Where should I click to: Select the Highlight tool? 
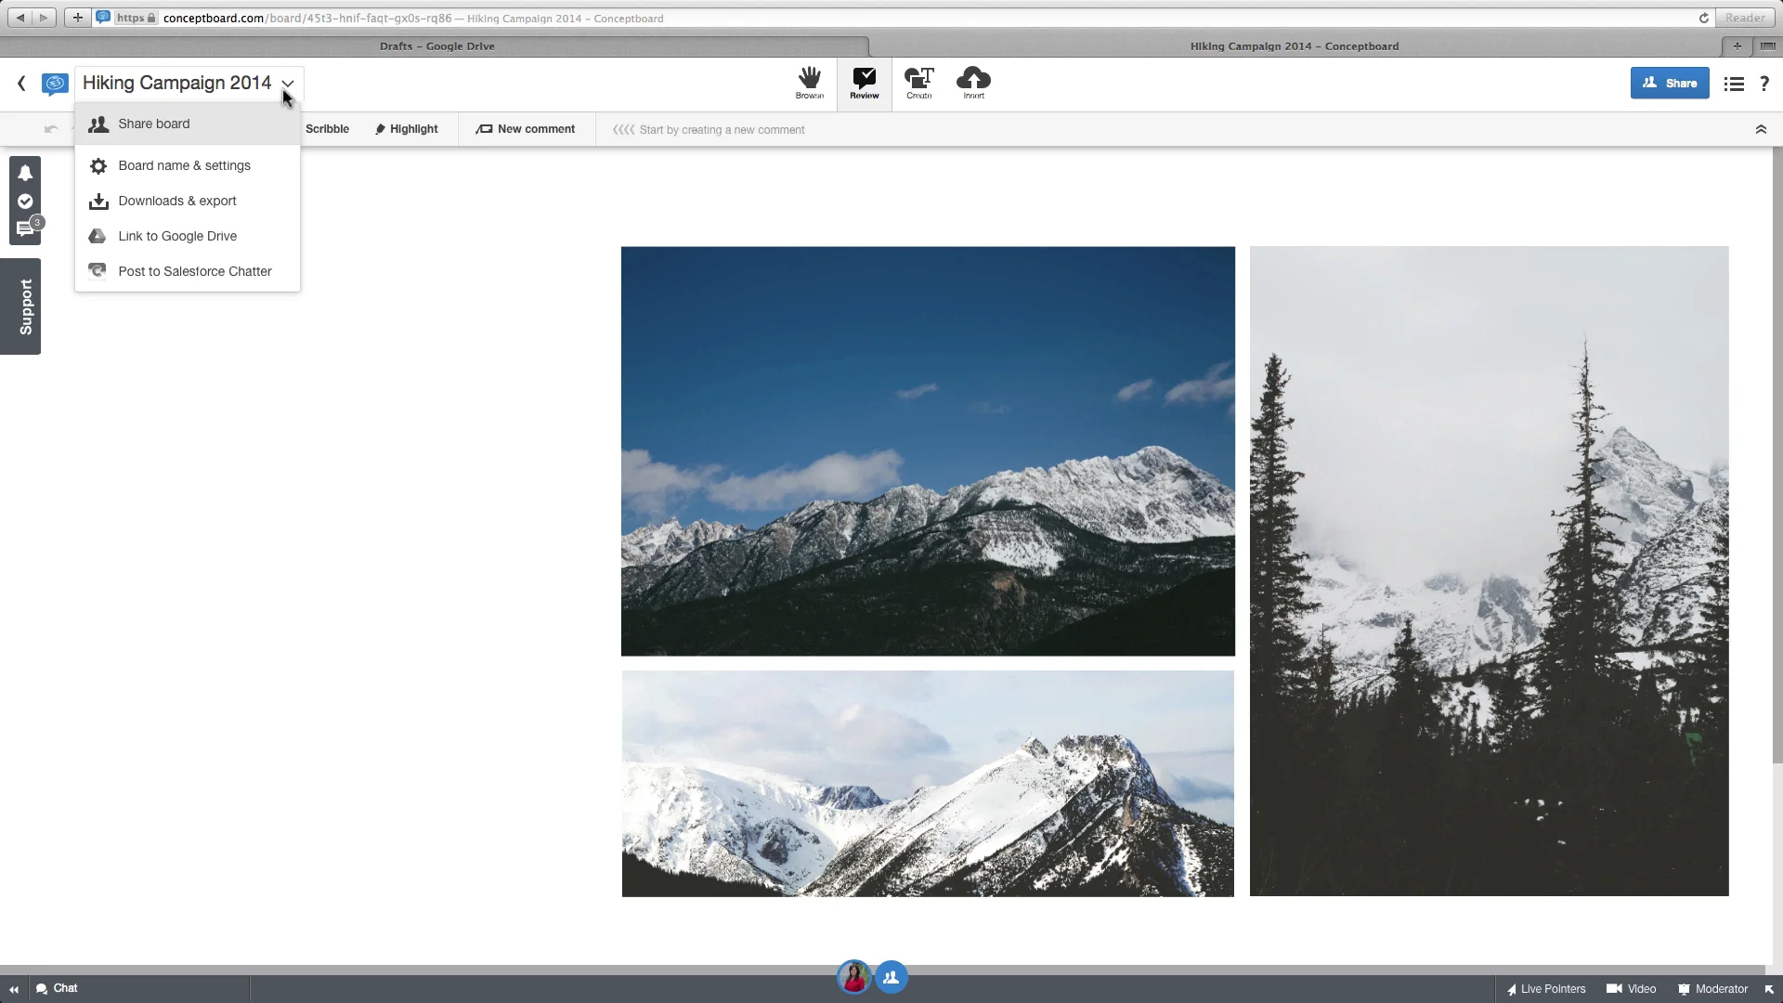coord(406,129)
